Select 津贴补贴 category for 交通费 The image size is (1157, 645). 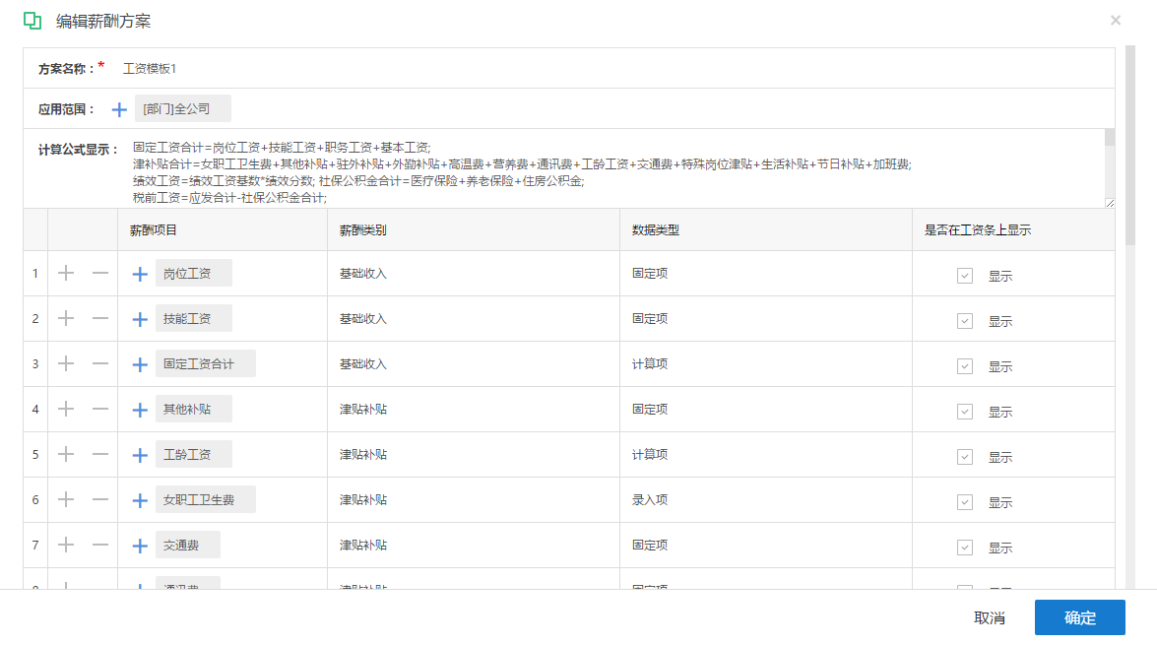pos(363,545)
